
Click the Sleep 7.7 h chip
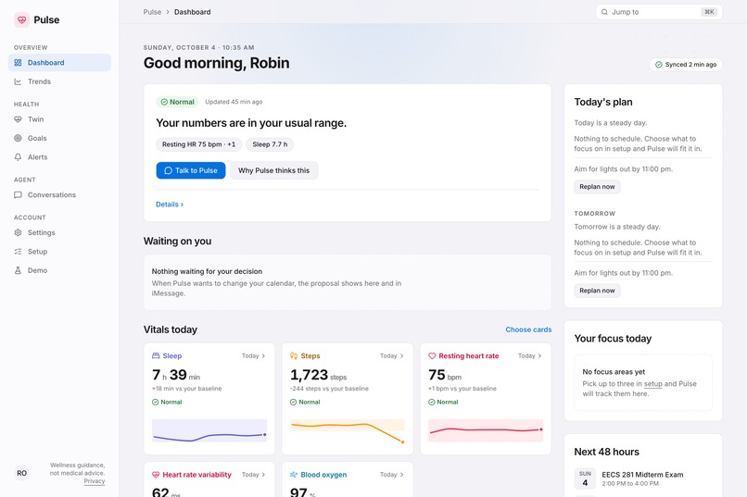pyautogui.click(x=270, y=144)
